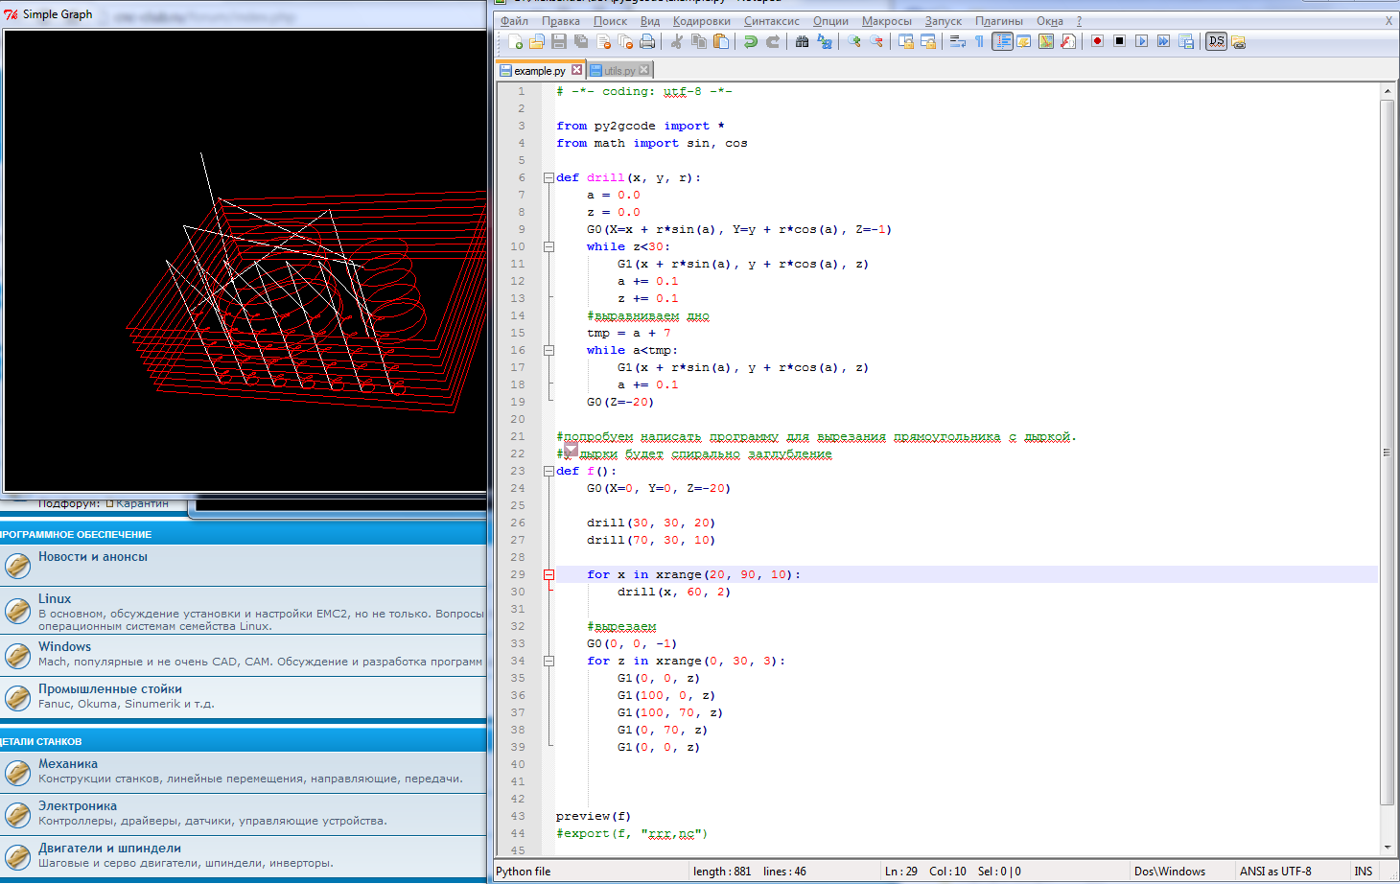The image size is (1400, 884).
Task: Click the INS indicator in status bar
Action: [x=1363, y=872]
